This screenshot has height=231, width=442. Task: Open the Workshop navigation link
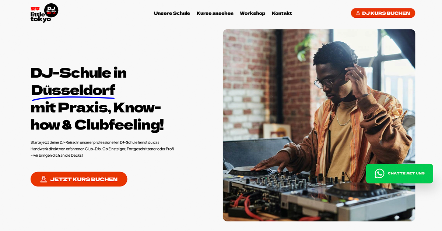(x=252, y=13)
